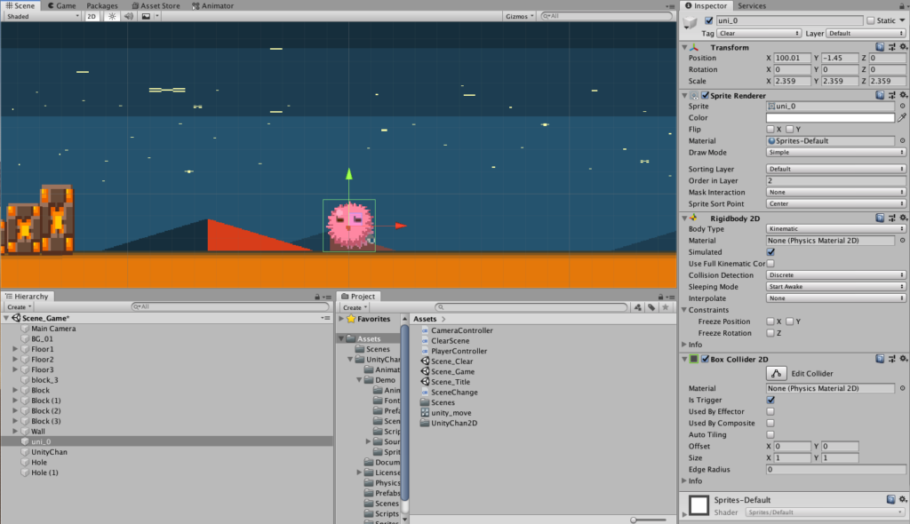Screen dimensions: 910x524
Task: Toggle scene lighting icon in Scene toolbar
Action: click(x=112, y=16)
